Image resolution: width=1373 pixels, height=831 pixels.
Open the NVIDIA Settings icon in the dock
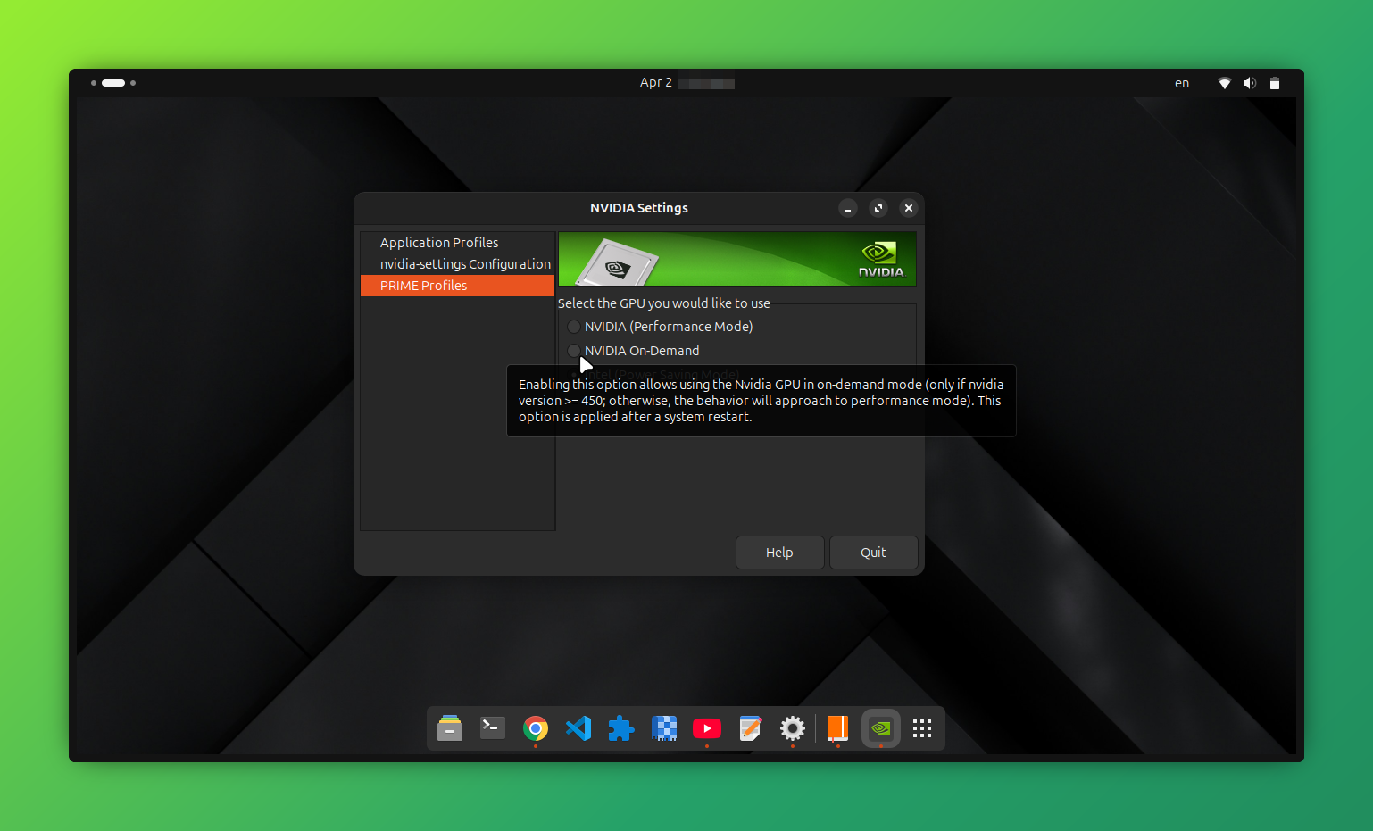coord(880,728)
